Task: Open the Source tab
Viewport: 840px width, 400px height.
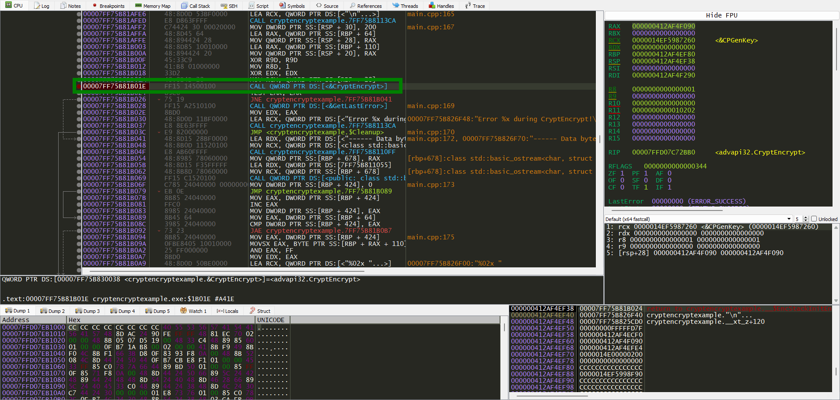Action: tap(327, 6)
